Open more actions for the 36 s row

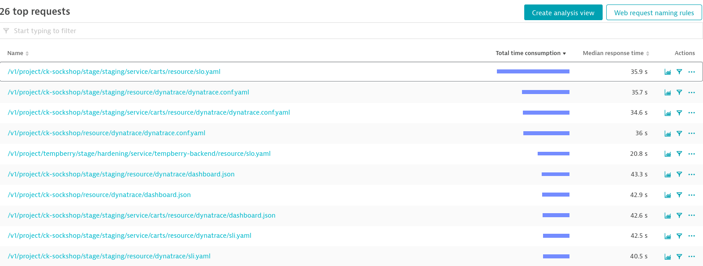pos(692,133)
